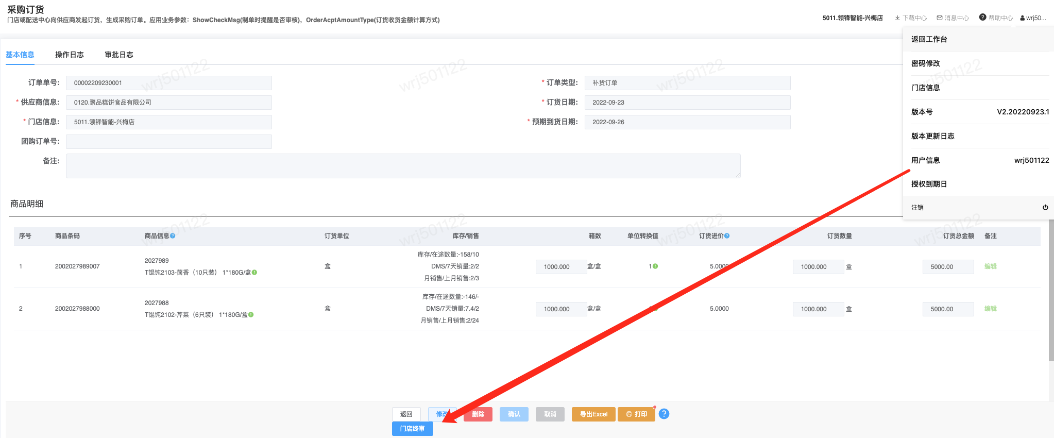Switch to the 操作日志 tab

(x=70, y=55)
